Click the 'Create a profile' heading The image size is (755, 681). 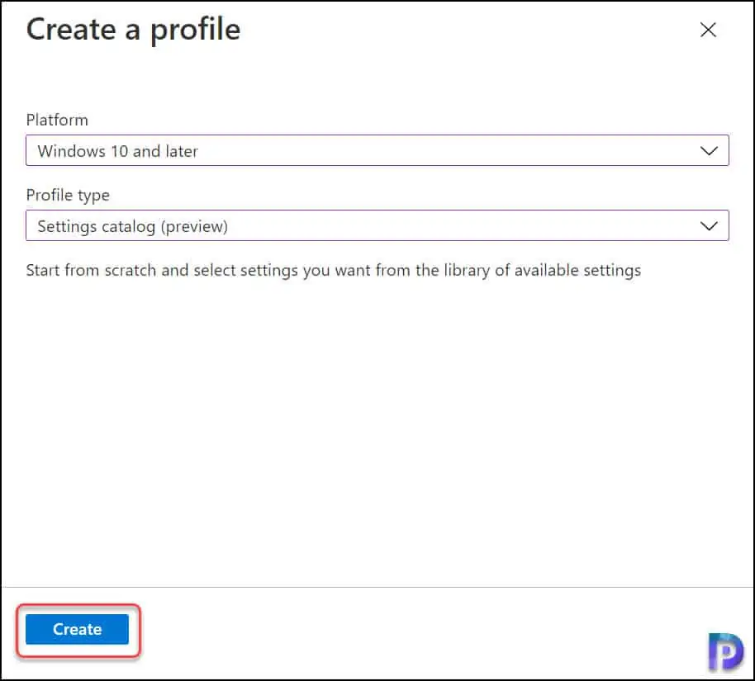133,30
